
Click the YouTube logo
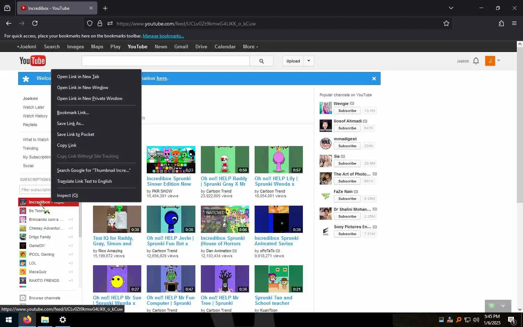point(32,61)
